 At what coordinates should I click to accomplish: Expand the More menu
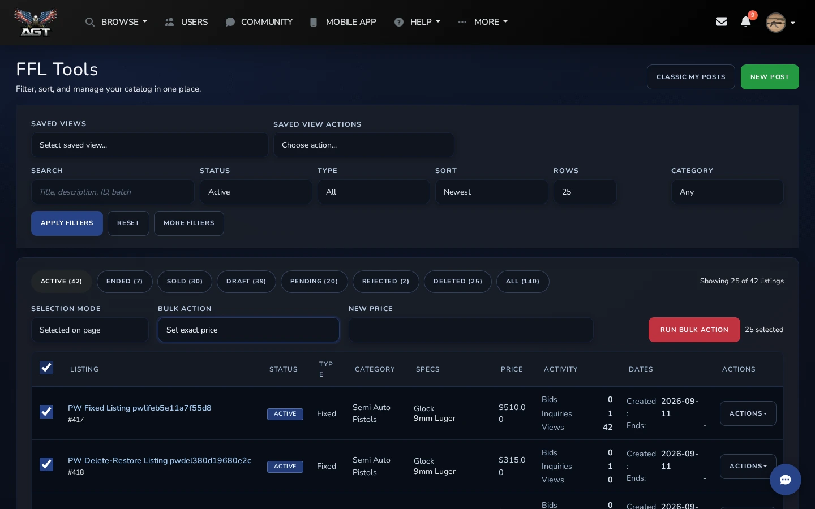click(483, 22)
